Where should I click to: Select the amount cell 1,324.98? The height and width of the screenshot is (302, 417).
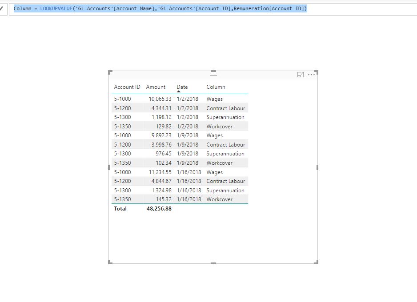coord(161,191)
